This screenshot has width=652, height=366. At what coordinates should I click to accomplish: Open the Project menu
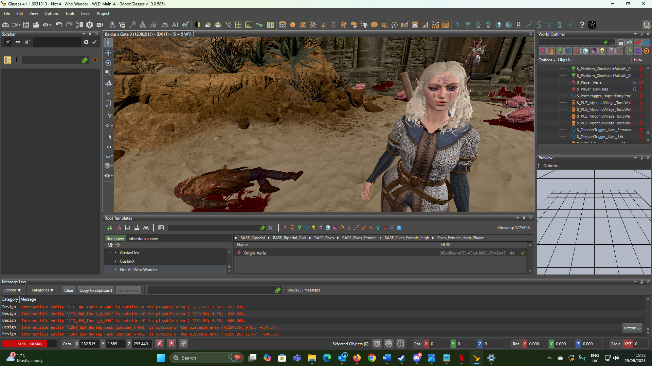coord(103,14)
